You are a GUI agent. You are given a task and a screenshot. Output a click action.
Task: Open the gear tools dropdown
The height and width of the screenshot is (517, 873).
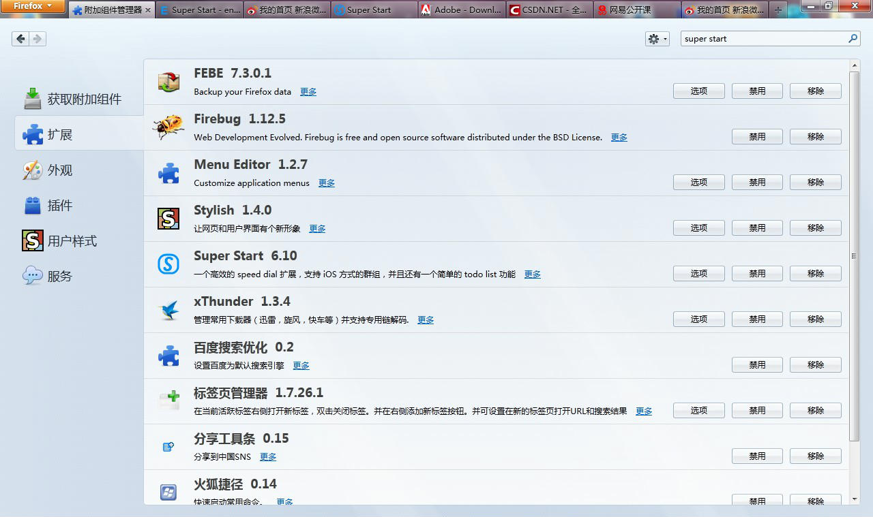pos(657,39)
